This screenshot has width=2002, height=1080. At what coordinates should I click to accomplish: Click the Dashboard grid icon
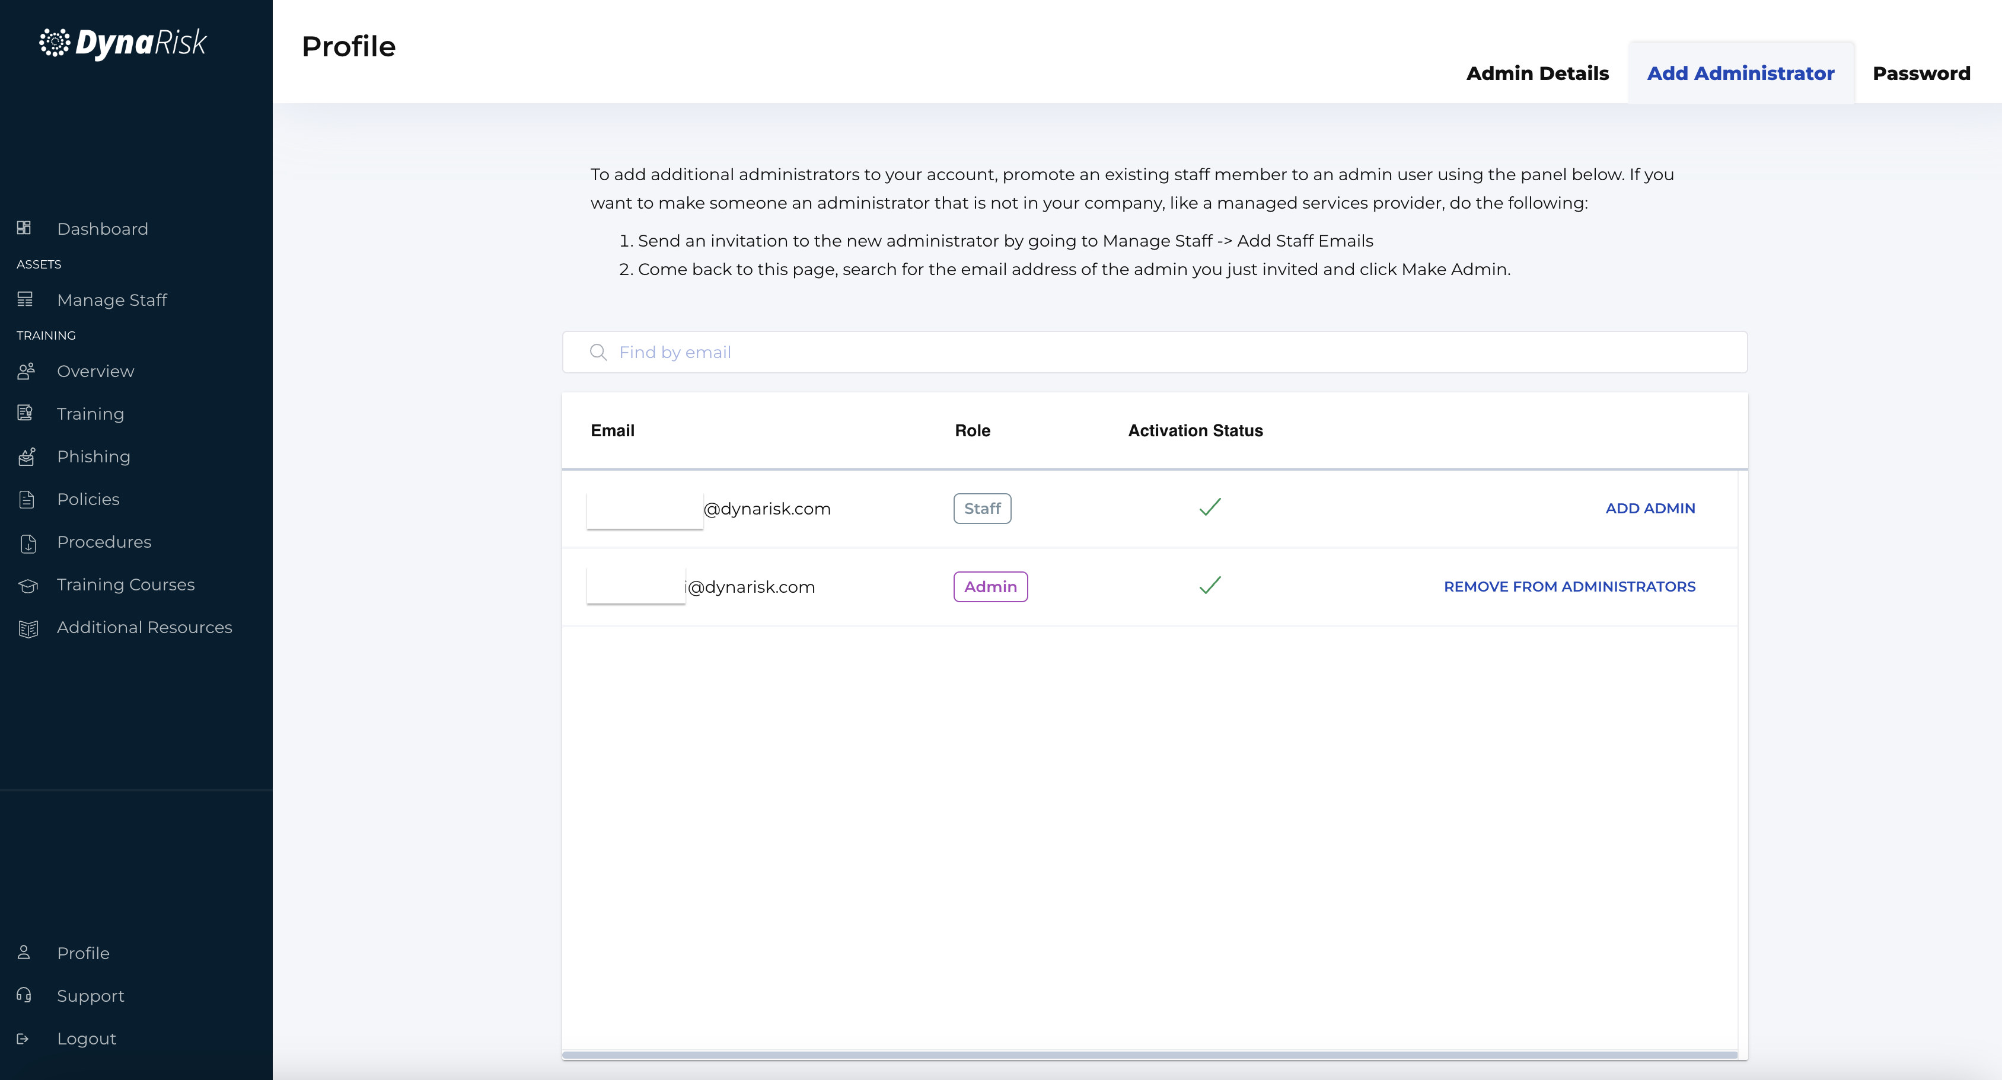point(24,228)
